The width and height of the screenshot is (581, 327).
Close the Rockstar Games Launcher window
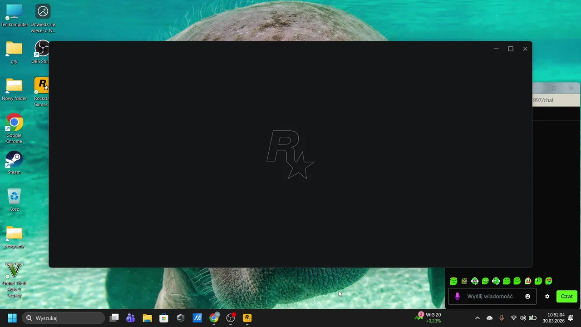point(525,49)
